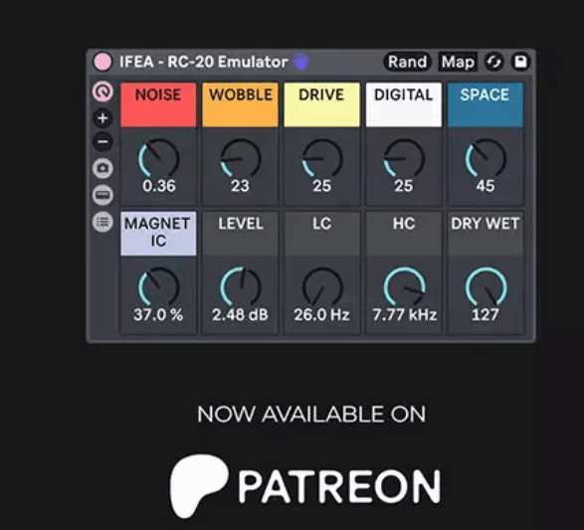
Task: Click the purple hand icon beside the title
Action: tap(300, 62)
